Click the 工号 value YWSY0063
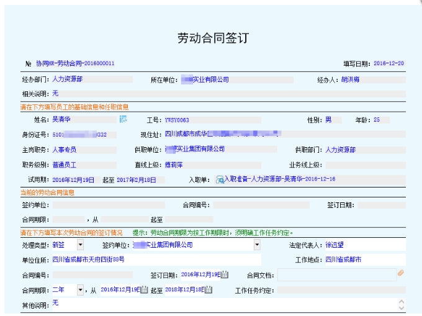This screenshot has width=422, height=316. (177, 120)
